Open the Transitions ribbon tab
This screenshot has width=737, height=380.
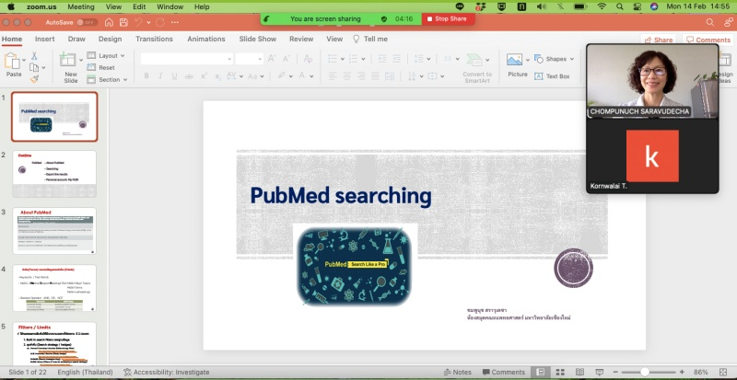[154, 39]
